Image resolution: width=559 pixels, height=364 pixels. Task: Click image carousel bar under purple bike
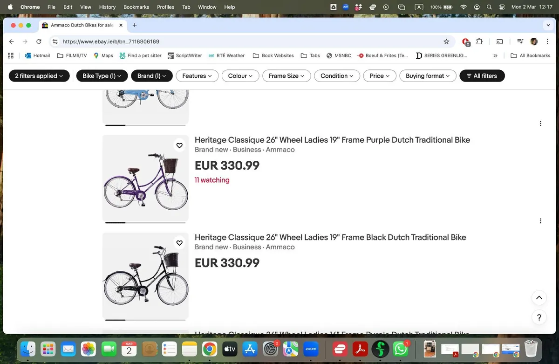[x=145, y=222]
